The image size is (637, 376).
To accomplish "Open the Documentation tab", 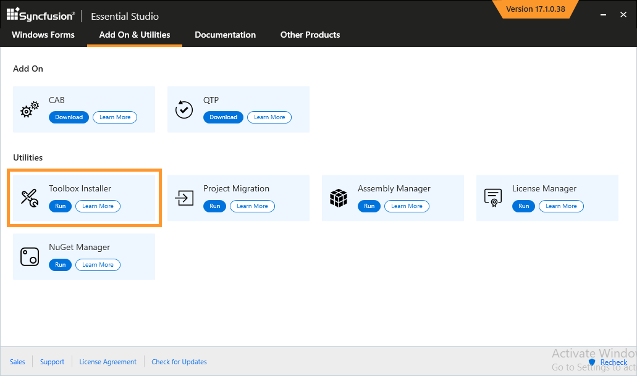I will 225,35.
